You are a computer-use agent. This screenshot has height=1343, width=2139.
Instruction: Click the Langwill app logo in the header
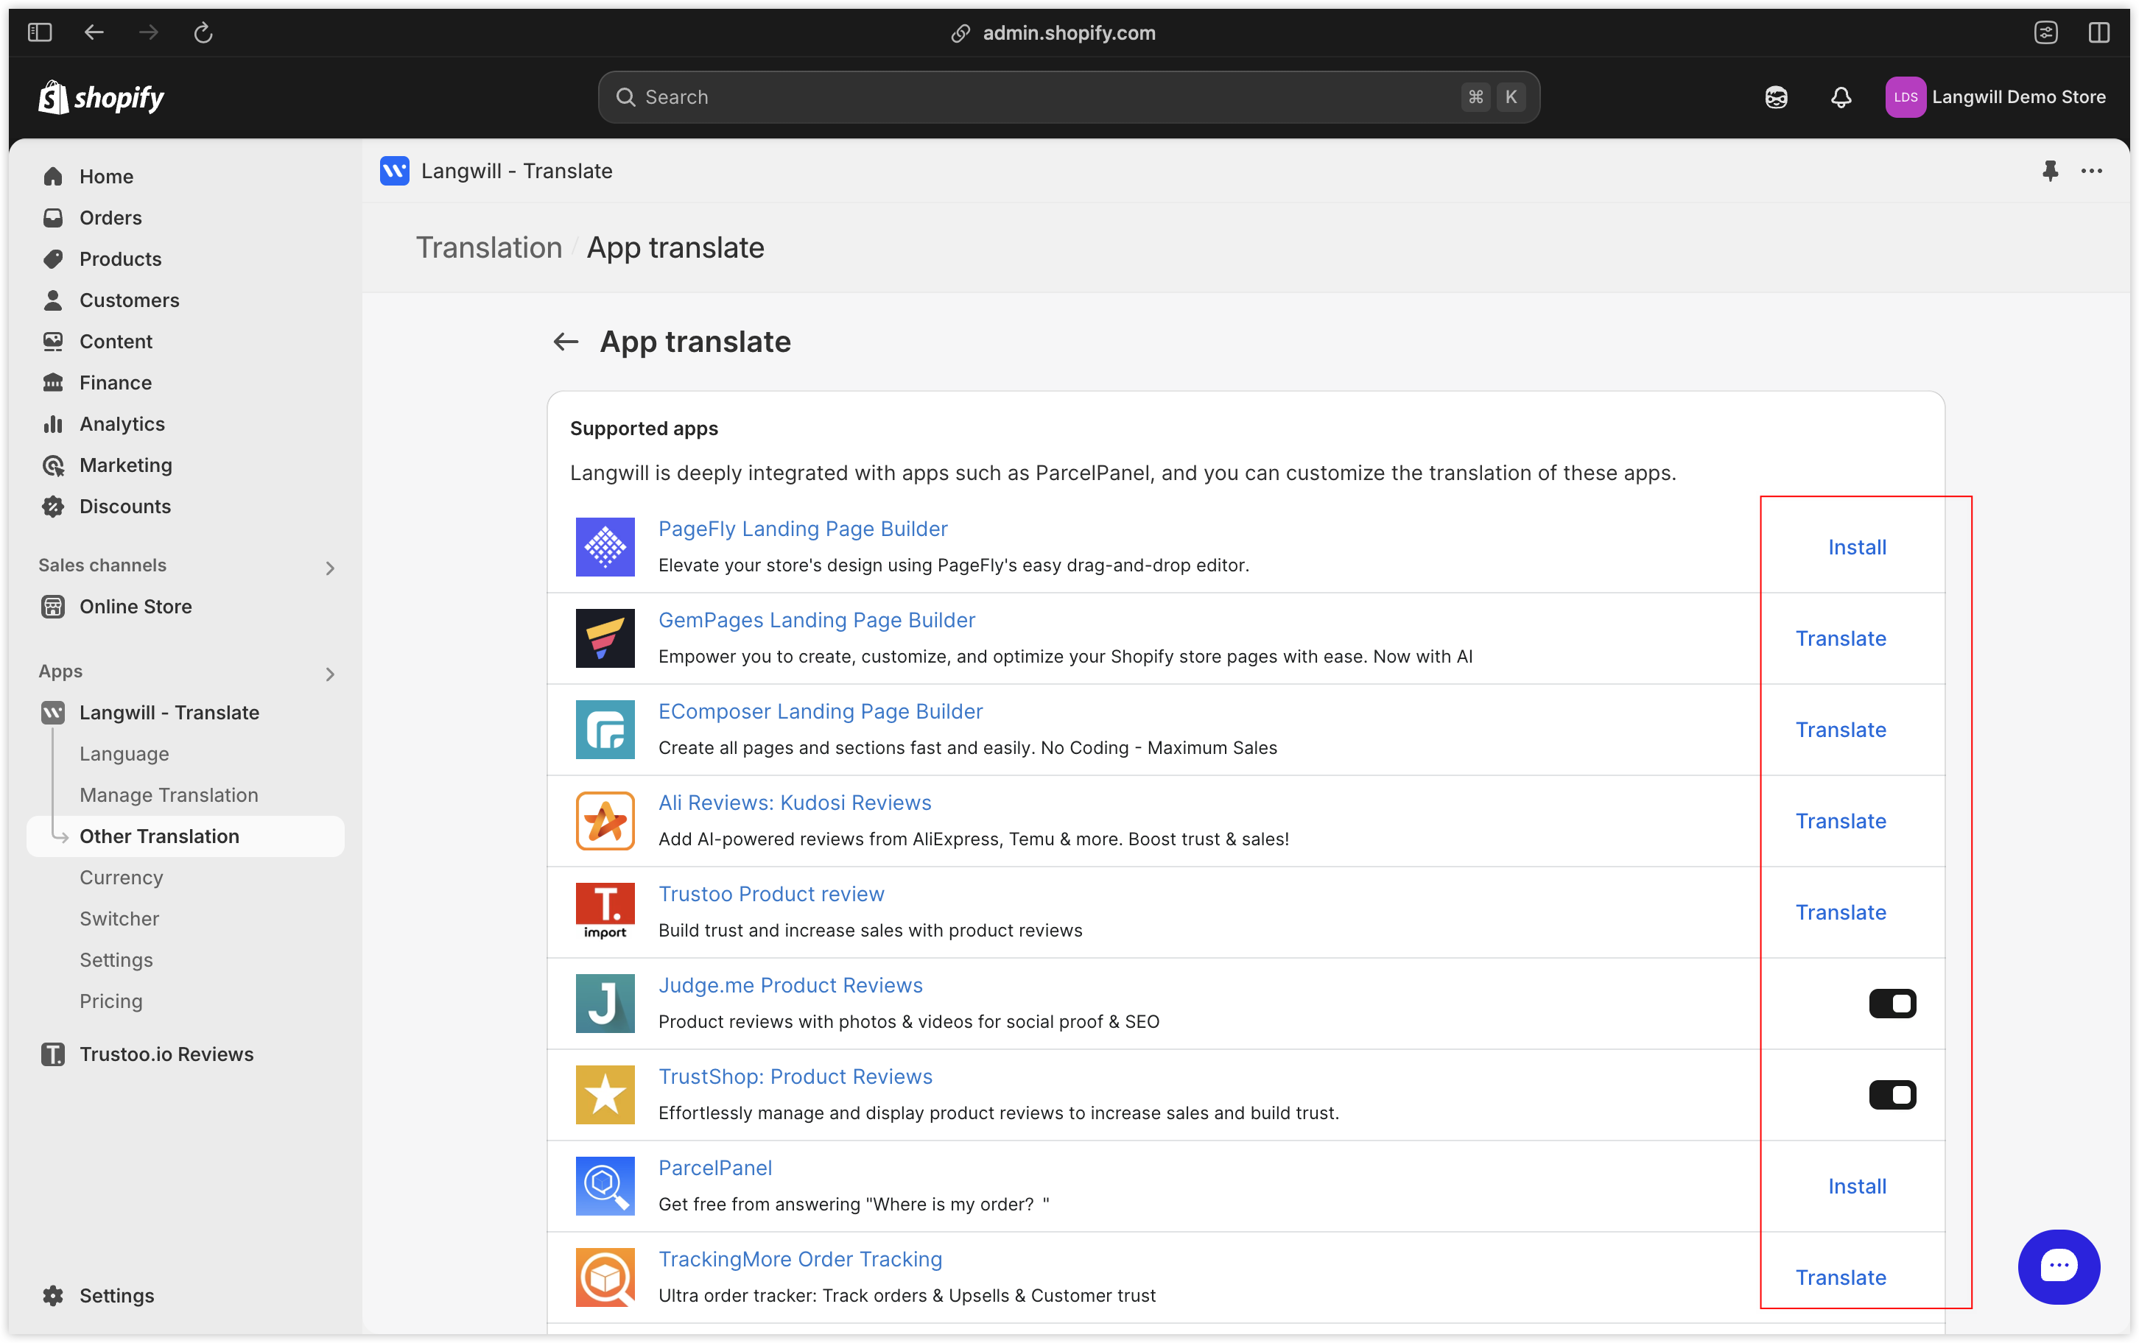[x=394, y=171]
